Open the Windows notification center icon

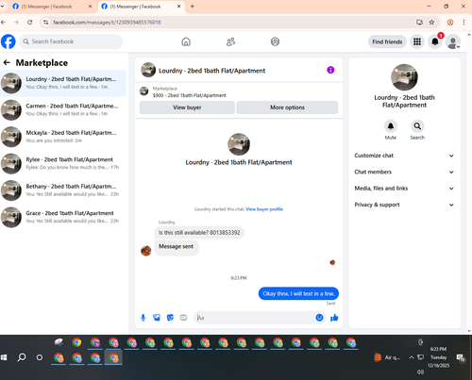[x=461, y=357]
